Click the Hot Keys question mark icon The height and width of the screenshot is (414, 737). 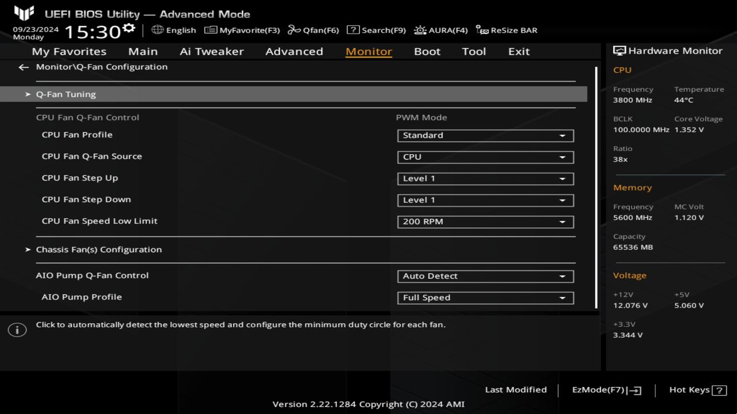tap(719, 390)
